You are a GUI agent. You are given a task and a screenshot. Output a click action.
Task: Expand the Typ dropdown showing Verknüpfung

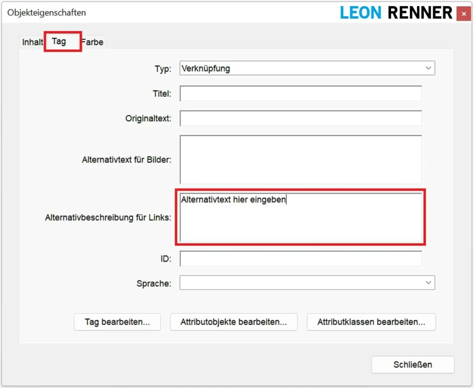coord(307,69)
